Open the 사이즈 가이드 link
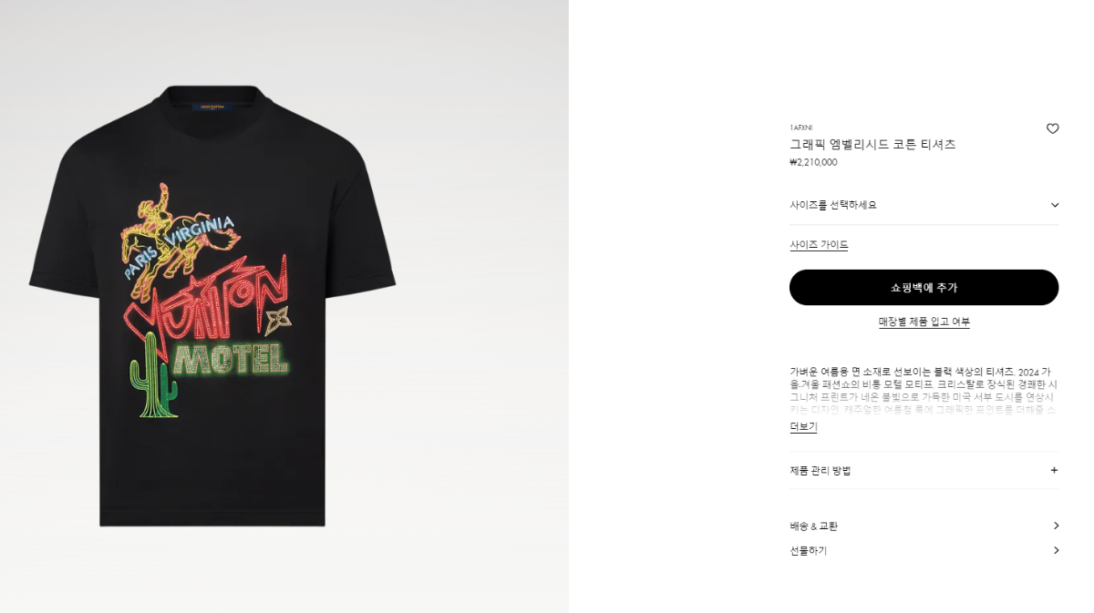 [x=819, y=245]
